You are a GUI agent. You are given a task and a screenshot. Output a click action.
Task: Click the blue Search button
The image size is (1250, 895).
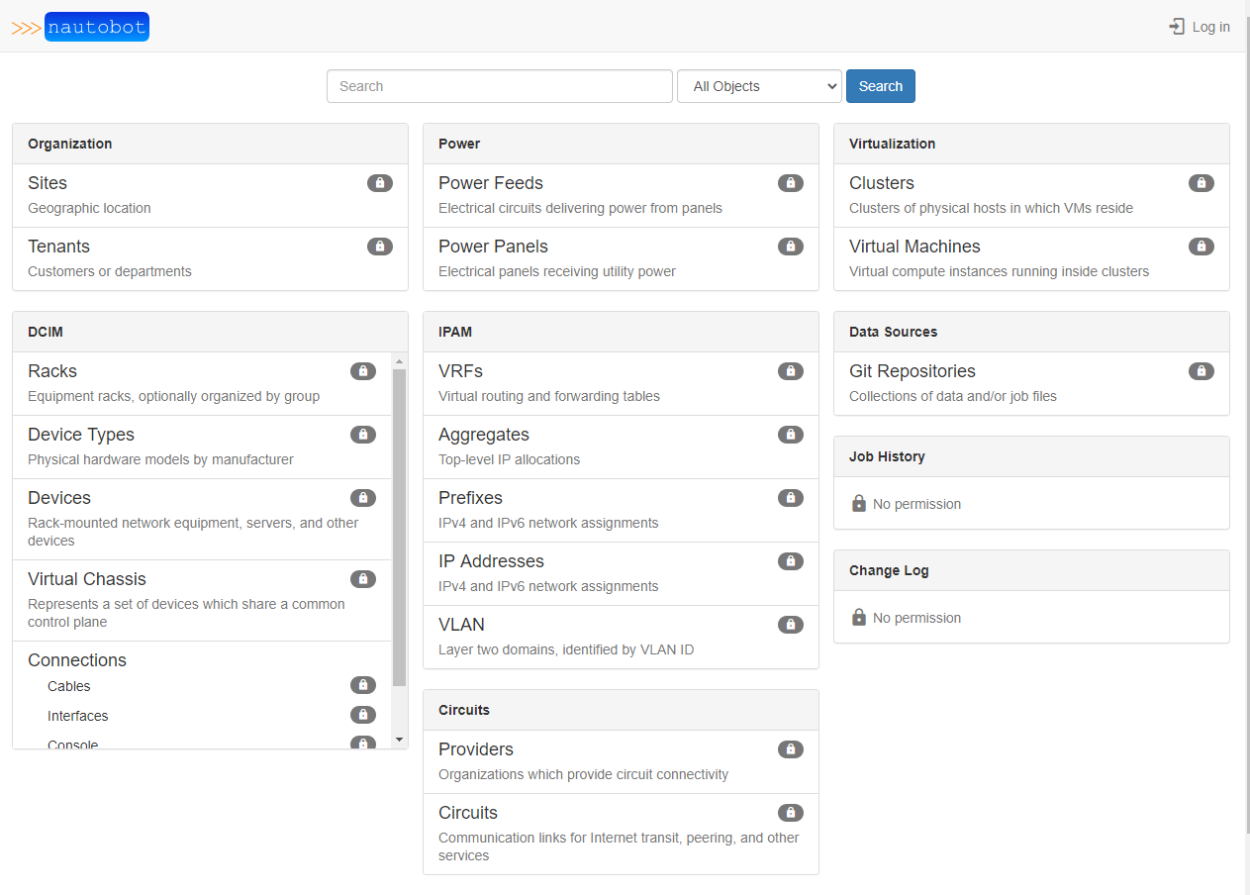881,86
